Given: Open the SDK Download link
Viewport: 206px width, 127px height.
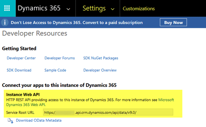Looking at the screenshot, I should point(19,70).
